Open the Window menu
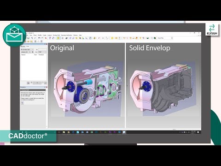The image size is (221, 166). (x=76, y=35)
